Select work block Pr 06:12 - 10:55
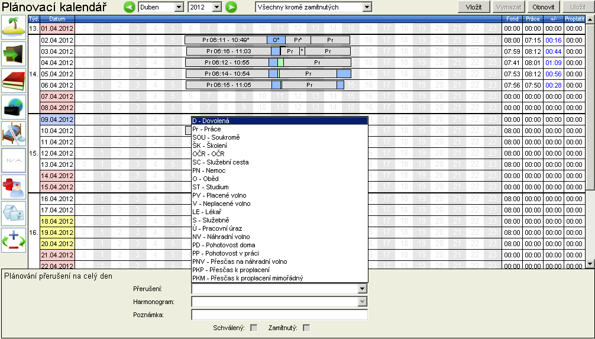The image size is (595, 339). [x=227, y=63]
